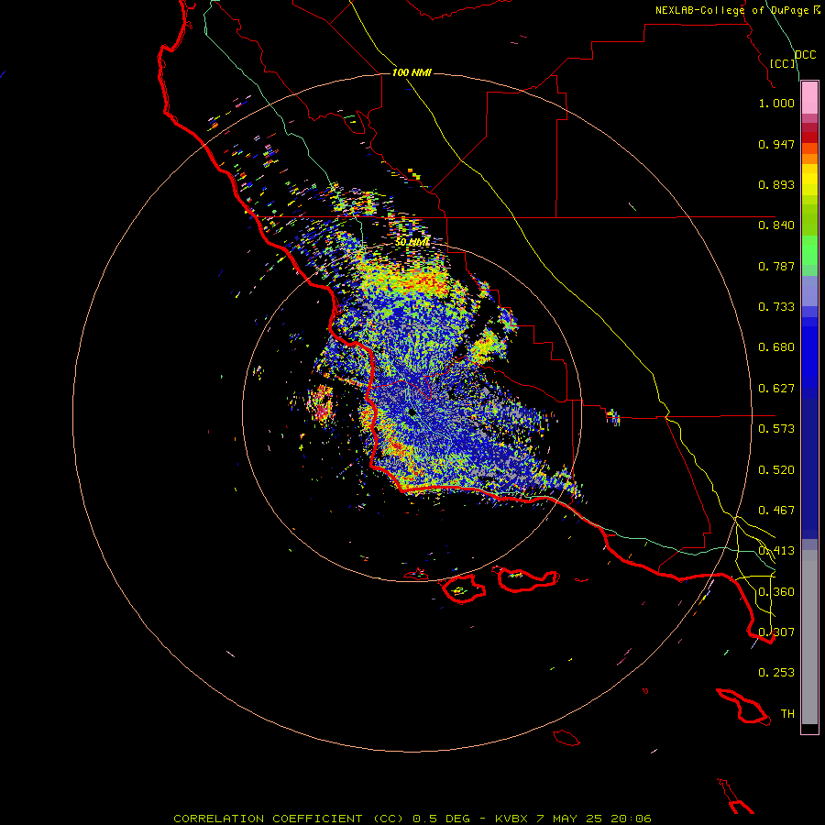Select the TH label at the legend bottom
The width and height of the screenshot is (825, 825).
787,714
